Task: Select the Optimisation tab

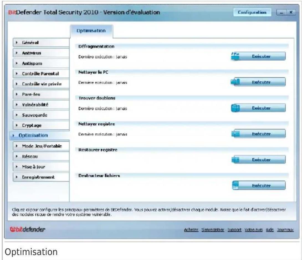Action: (x=91, y=31)
